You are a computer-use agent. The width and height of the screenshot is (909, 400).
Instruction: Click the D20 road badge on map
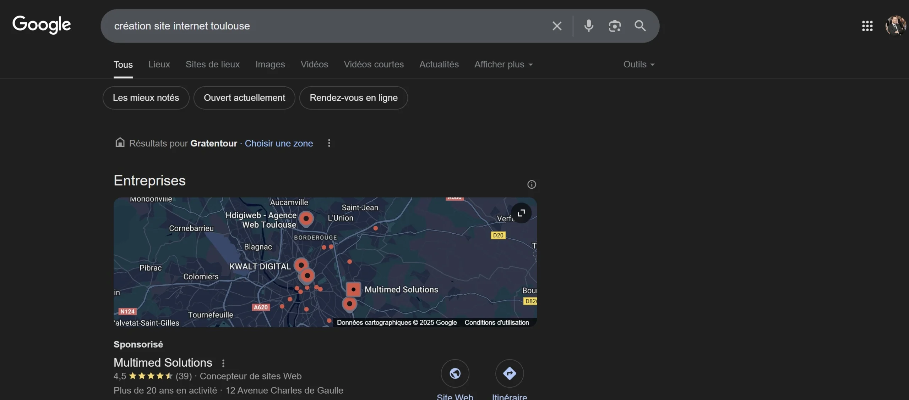tap(498, 235)
